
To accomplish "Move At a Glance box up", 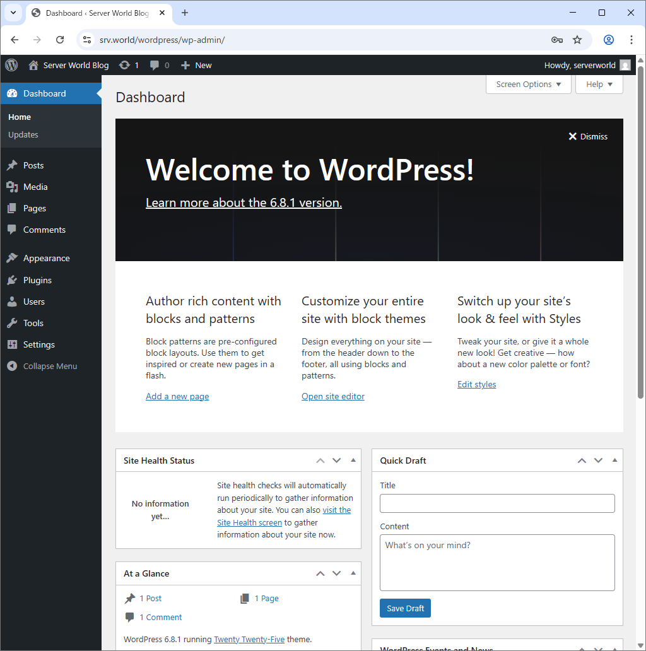I will coord(320,573).
